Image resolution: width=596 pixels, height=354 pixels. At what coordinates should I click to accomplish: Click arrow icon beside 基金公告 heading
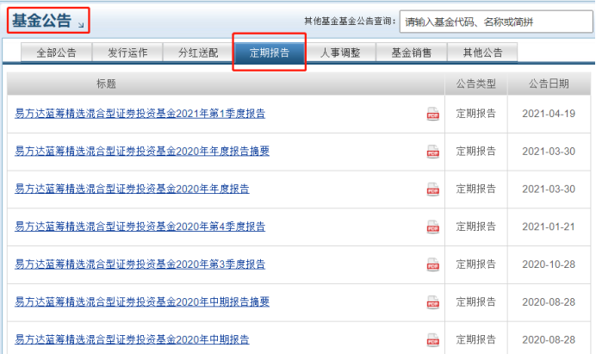tap(81, 25)
